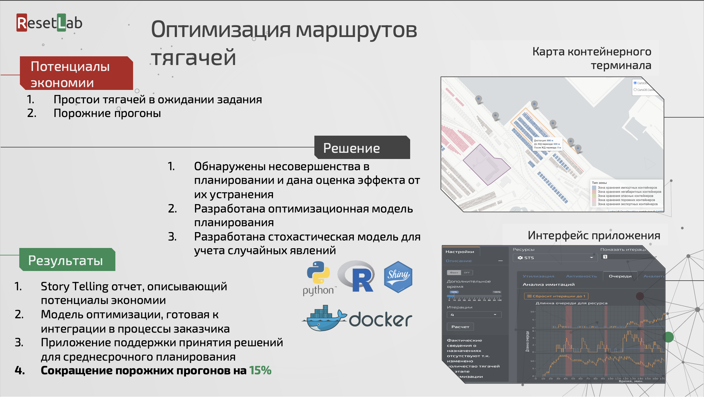Open the Утилизация tab
Viewport: 704px width, 397px height.
(x=538, y=276)
